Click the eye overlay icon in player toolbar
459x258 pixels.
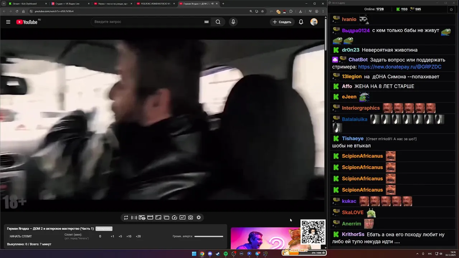point(142,218)
